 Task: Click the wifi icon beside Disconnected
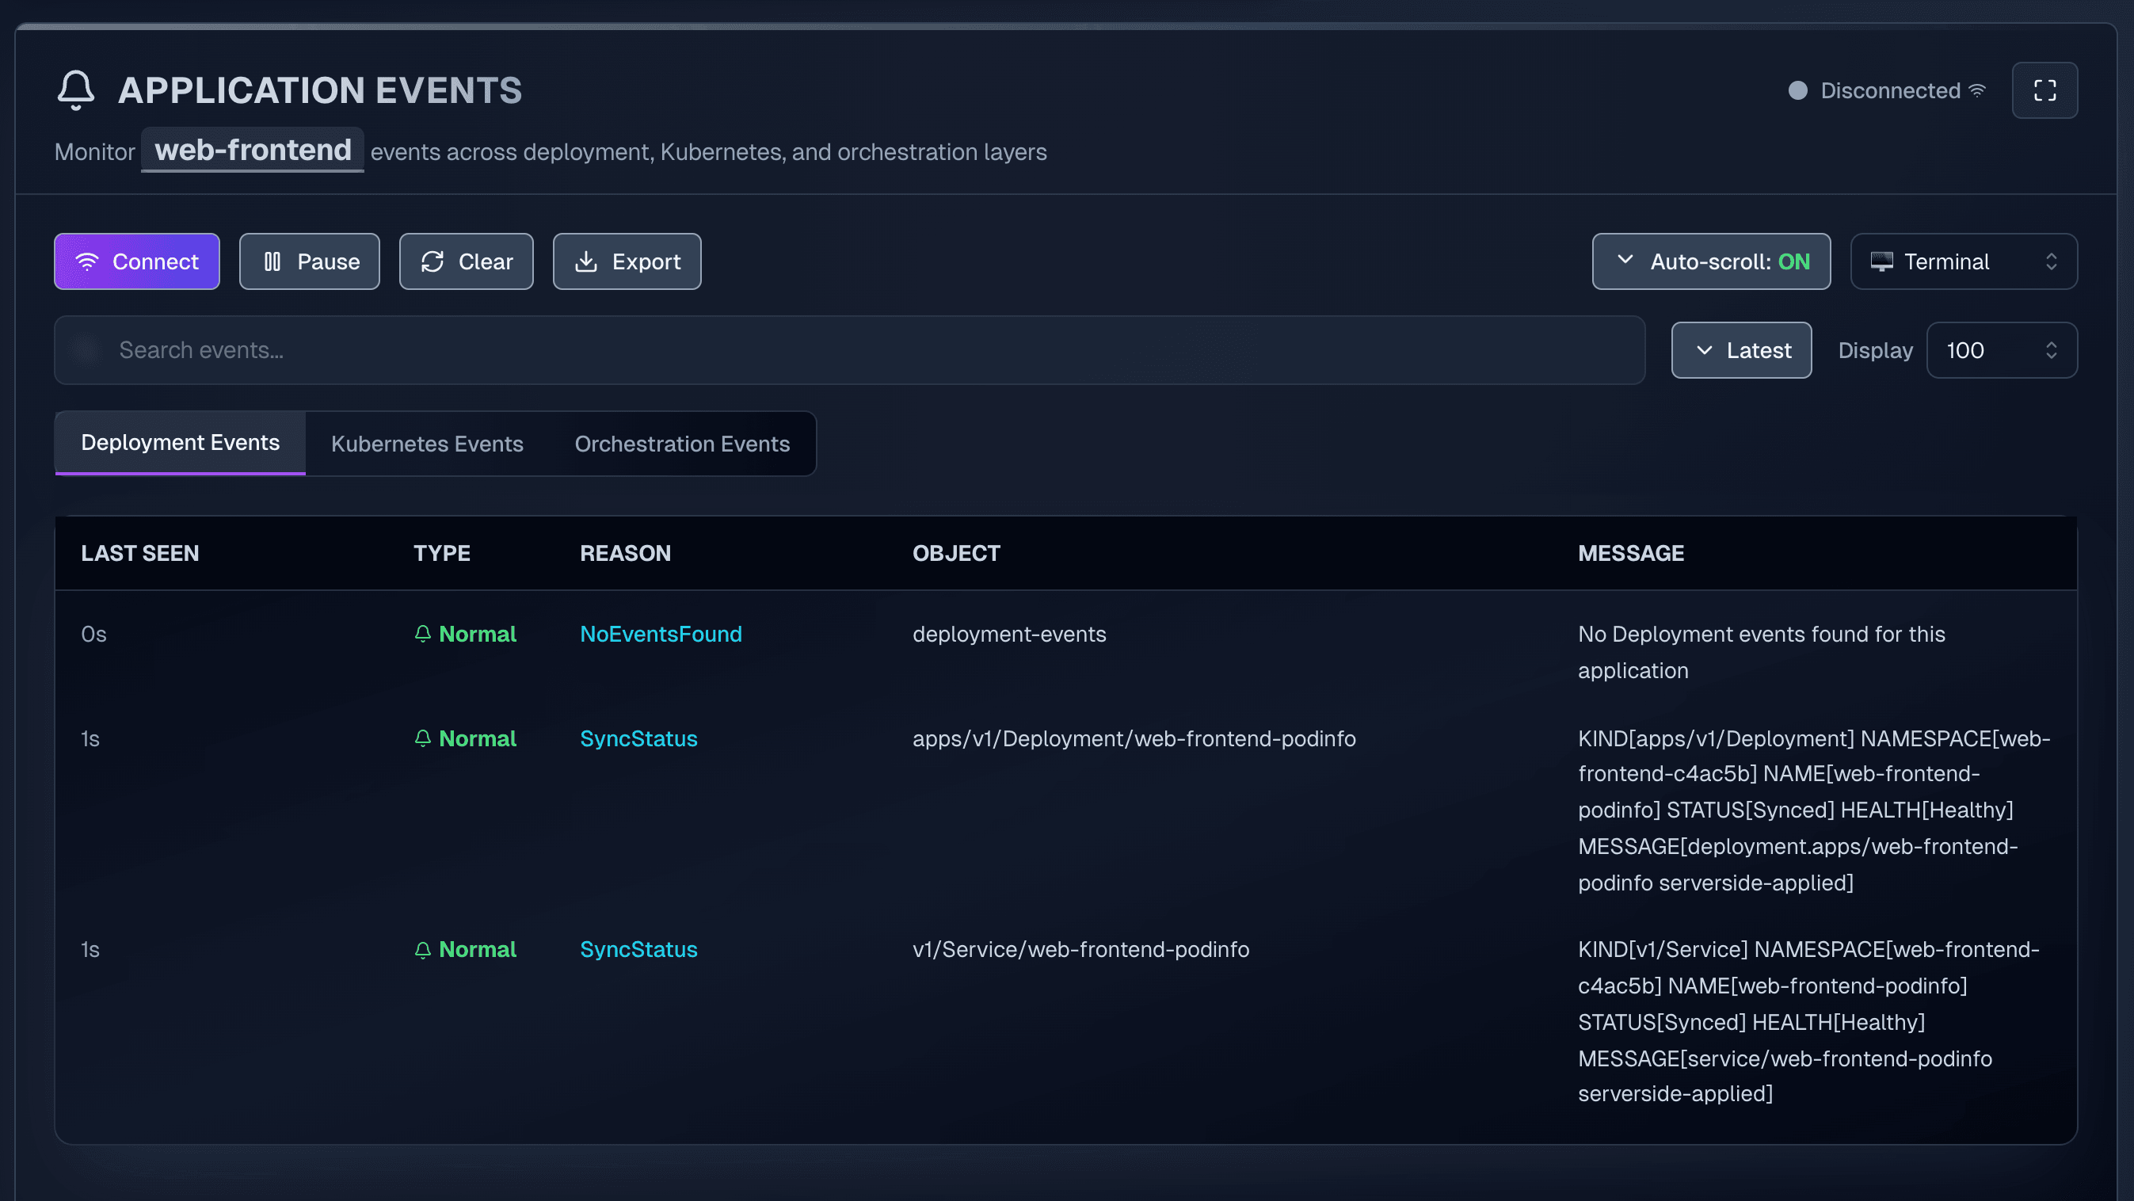point(1977,90)
